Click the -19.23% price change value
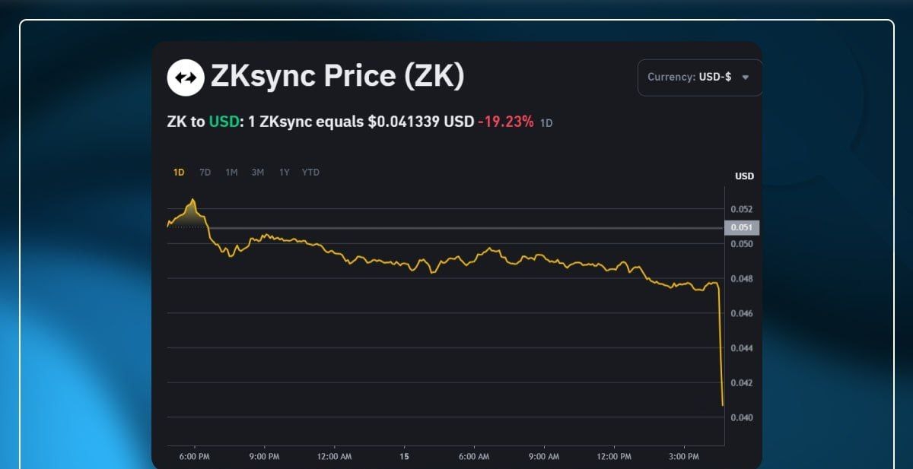This screenshot has height=469, width=913. (506, 122)
